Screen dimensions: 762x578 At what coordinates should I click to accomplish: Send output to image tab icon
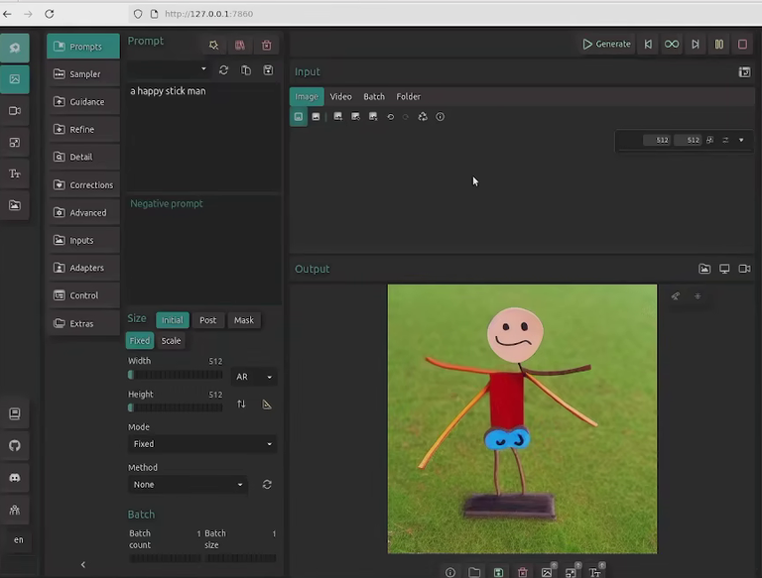click(x=547, y=572)
